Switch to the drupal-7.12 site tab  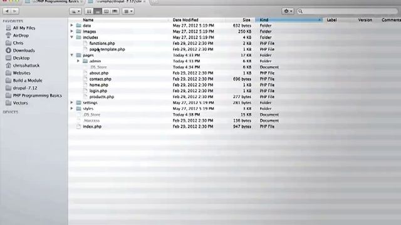coord(118,2)
